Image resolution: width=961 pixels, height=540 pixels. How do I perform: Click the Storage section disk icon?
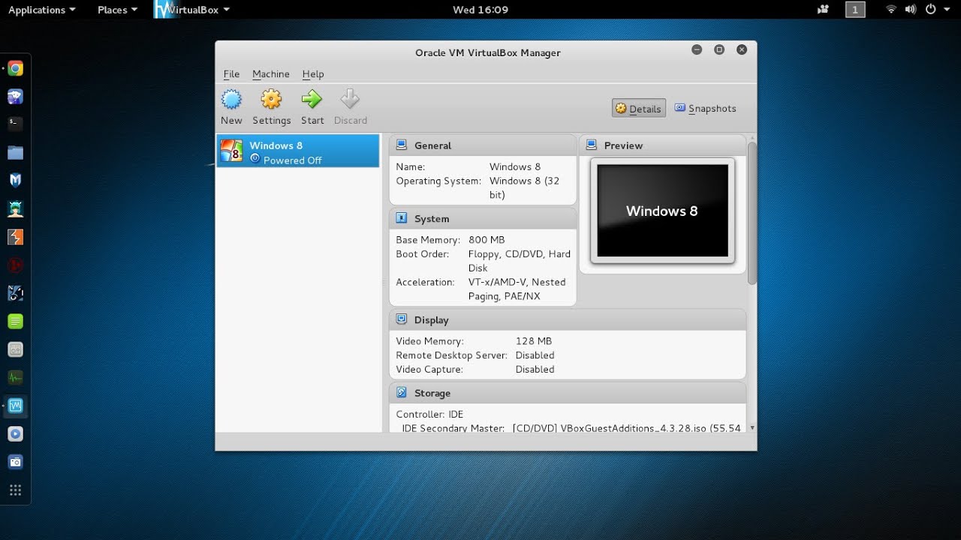coord(402,392)
